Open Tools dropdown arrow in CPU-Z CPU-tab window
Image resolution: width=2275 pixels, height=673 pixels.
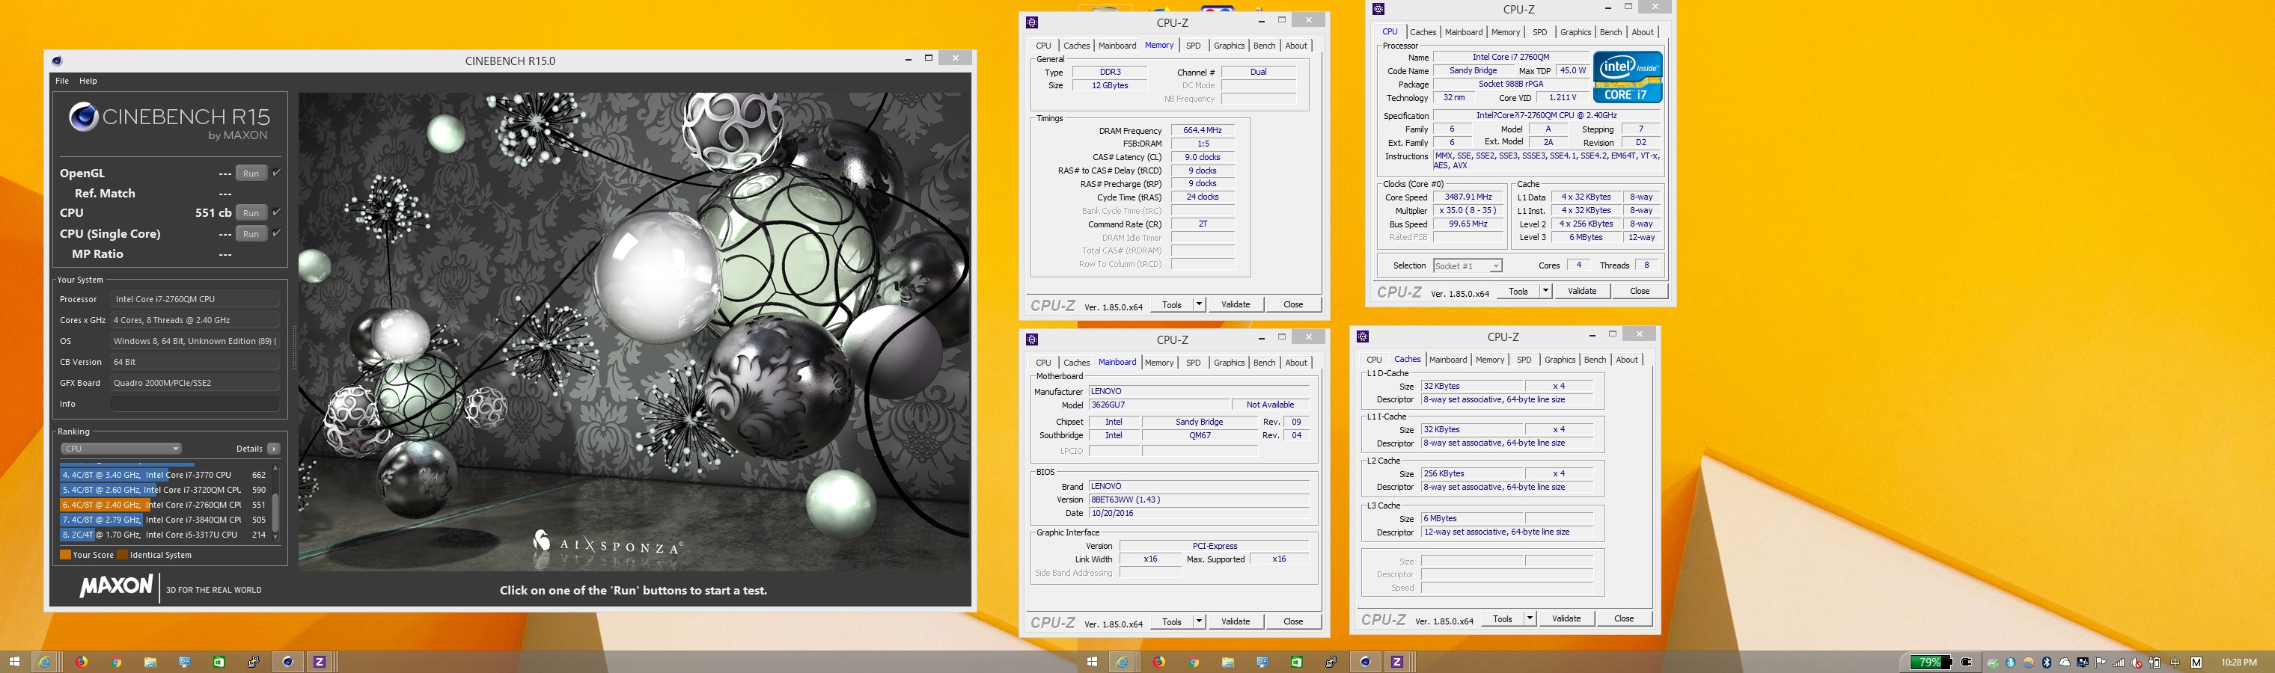tap(1545, 291)
